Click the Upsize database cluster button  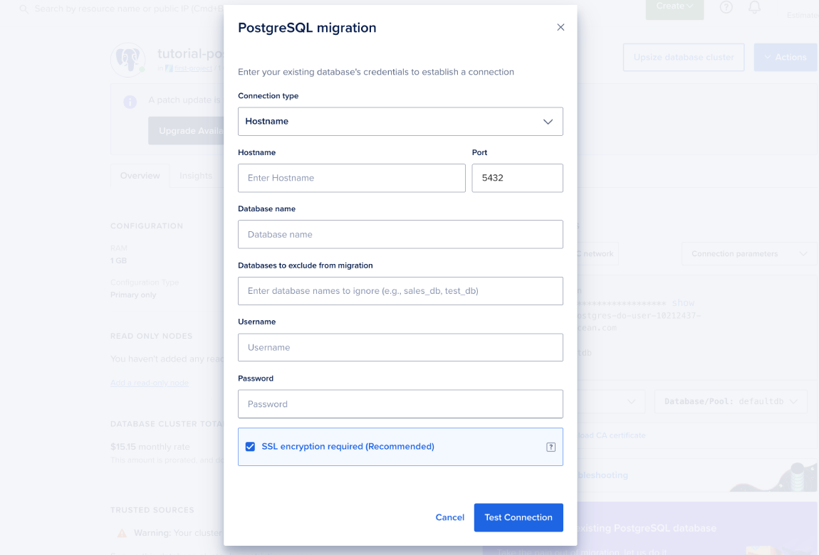[x=683, y=58]
